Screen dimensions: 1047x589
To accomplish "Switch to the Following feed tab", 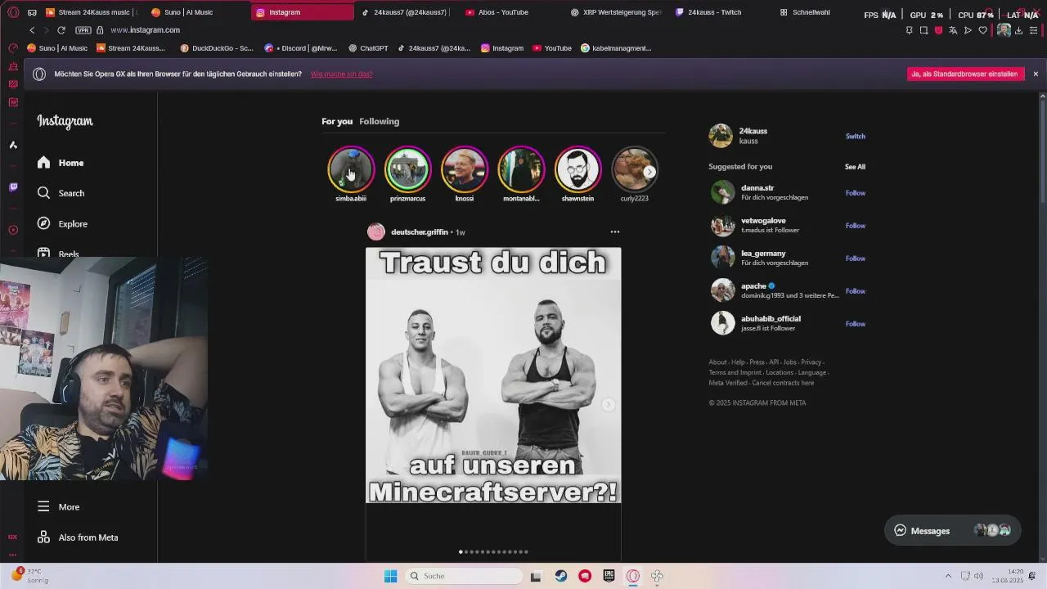I will (x=379, y=121).
